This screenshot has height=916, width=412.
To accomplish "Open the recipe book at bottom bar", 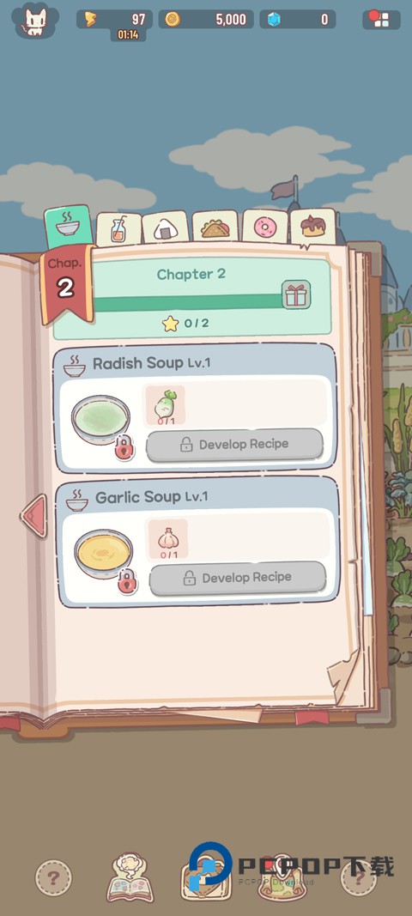I will click(x=131, y=877).
